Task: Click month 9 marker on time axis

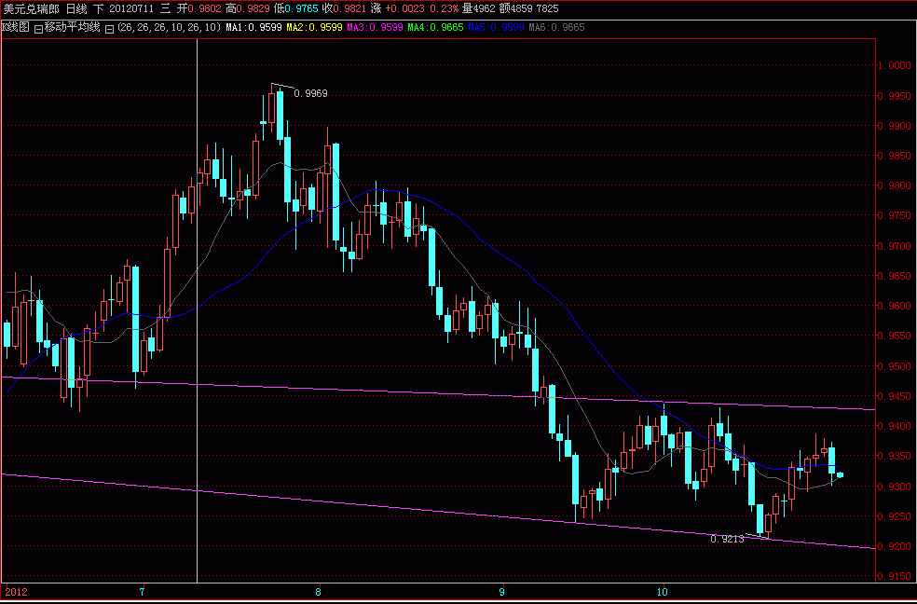Action: click(502, 592)
